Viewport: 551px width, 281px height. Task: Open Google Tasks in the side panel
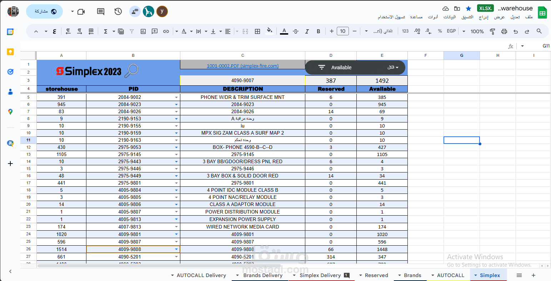coord(10,72)
